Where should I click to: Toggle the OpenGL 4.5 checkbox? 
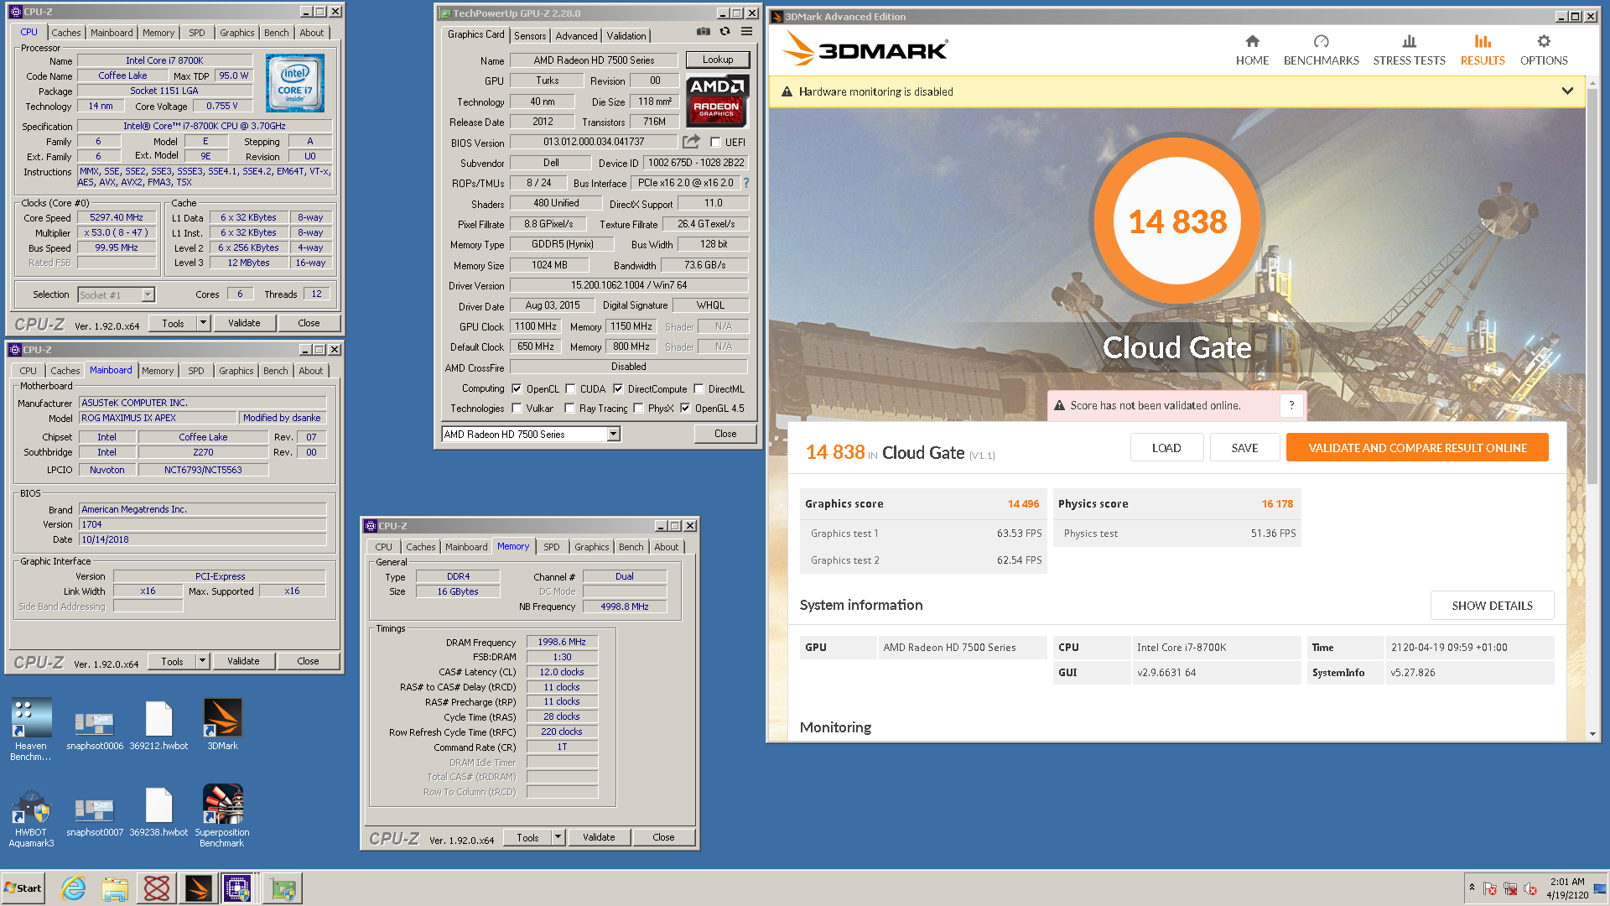[x=685, y=408]
